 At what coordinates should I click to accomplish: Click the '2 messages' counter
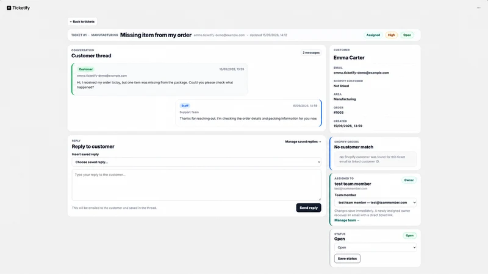(311, 52)
